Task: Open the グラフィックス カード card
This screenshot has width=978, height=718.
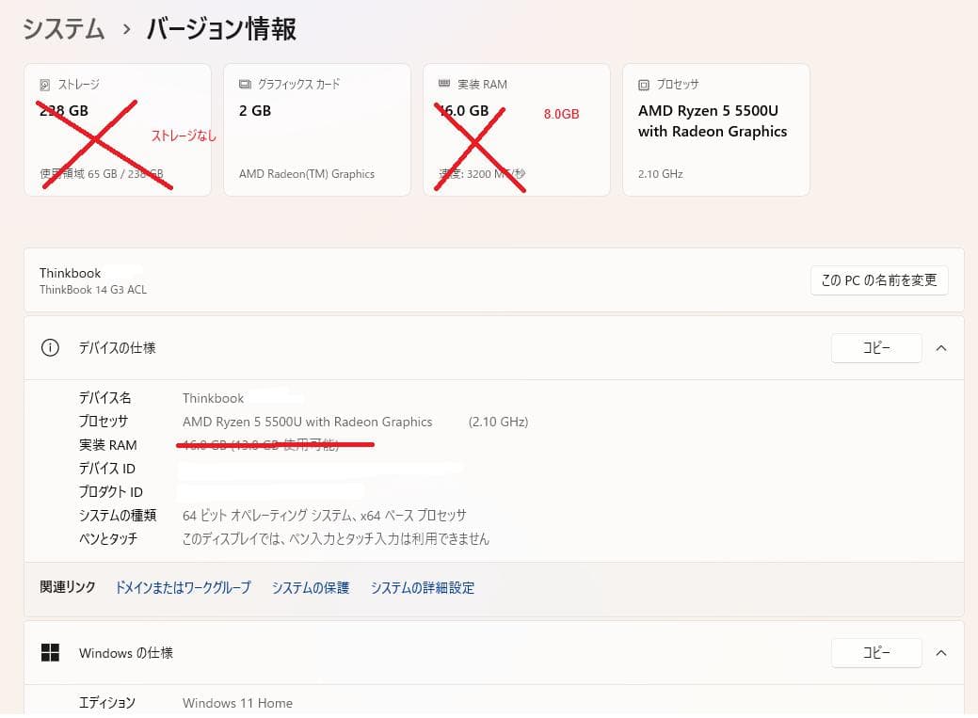Action: click(x=317, y=130)
